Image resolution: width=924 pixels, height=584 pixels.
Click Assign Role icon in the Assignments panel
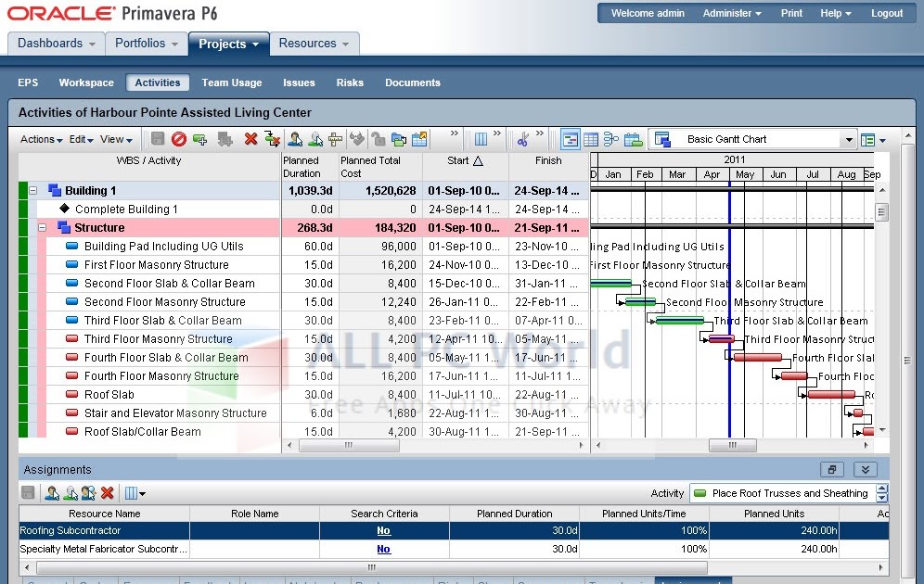(71, 493)
